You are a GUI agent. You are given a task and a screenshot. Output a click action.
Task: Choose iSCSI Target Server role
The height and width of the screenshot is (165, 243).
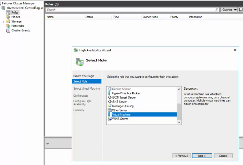pyautogui.click(x=123, y=97)
